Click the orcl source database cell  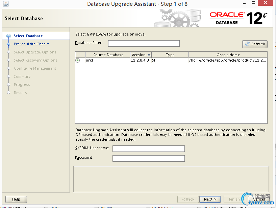[x=108, y=60]
